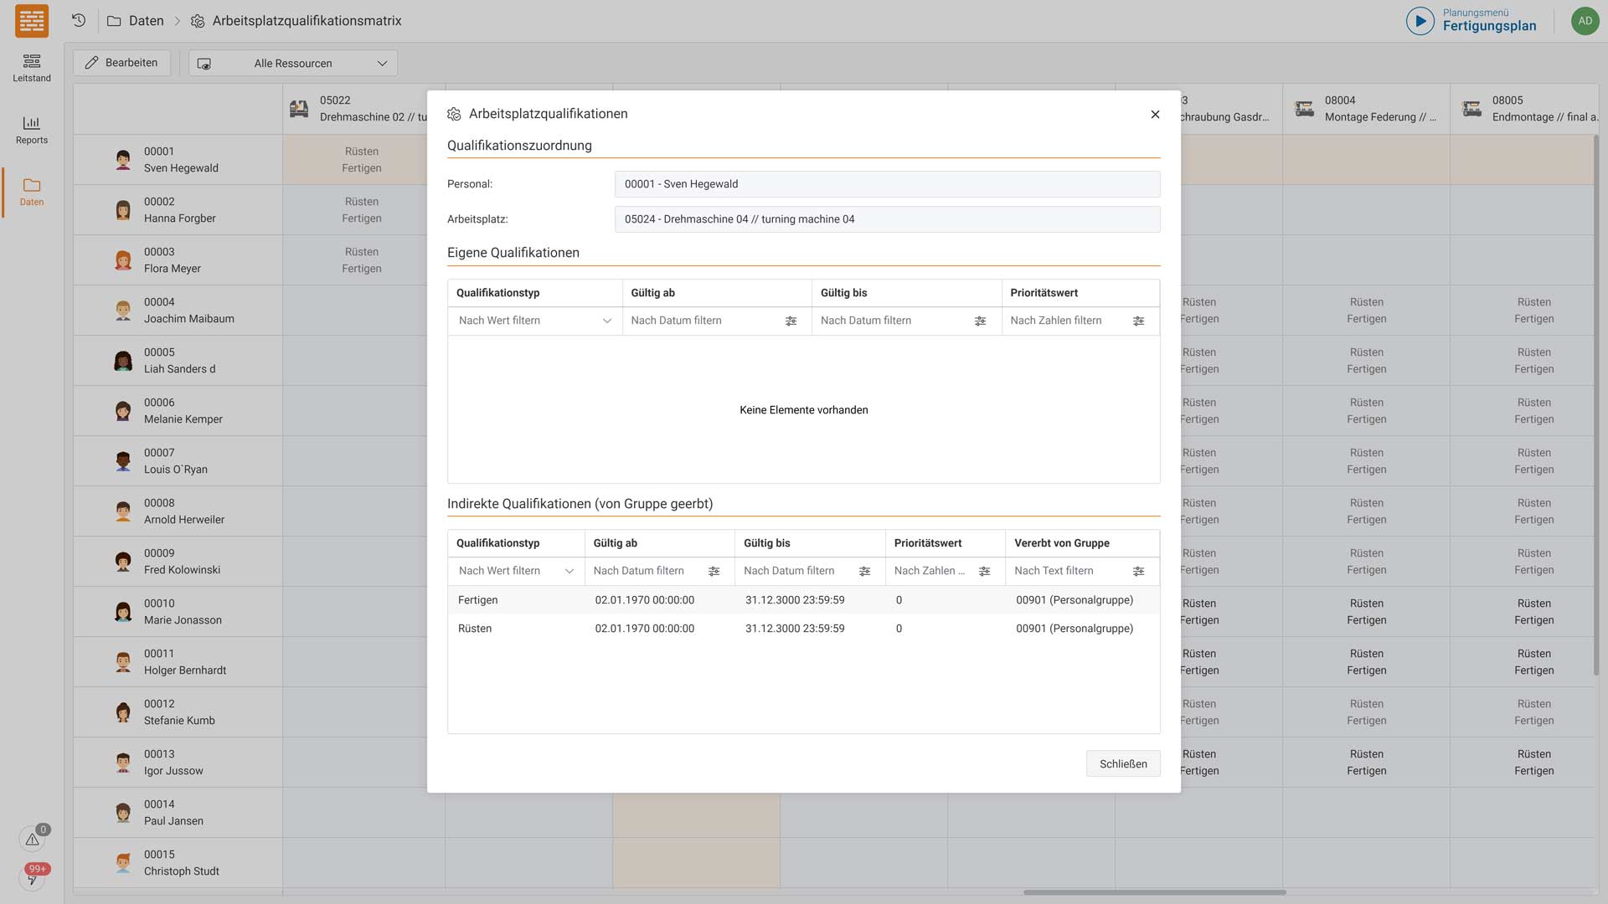Image resolution: width=1608 pixels, height=904 pixels.
Task: Open Vererbt von Gruppe filter options
Action: (1138, 571)
